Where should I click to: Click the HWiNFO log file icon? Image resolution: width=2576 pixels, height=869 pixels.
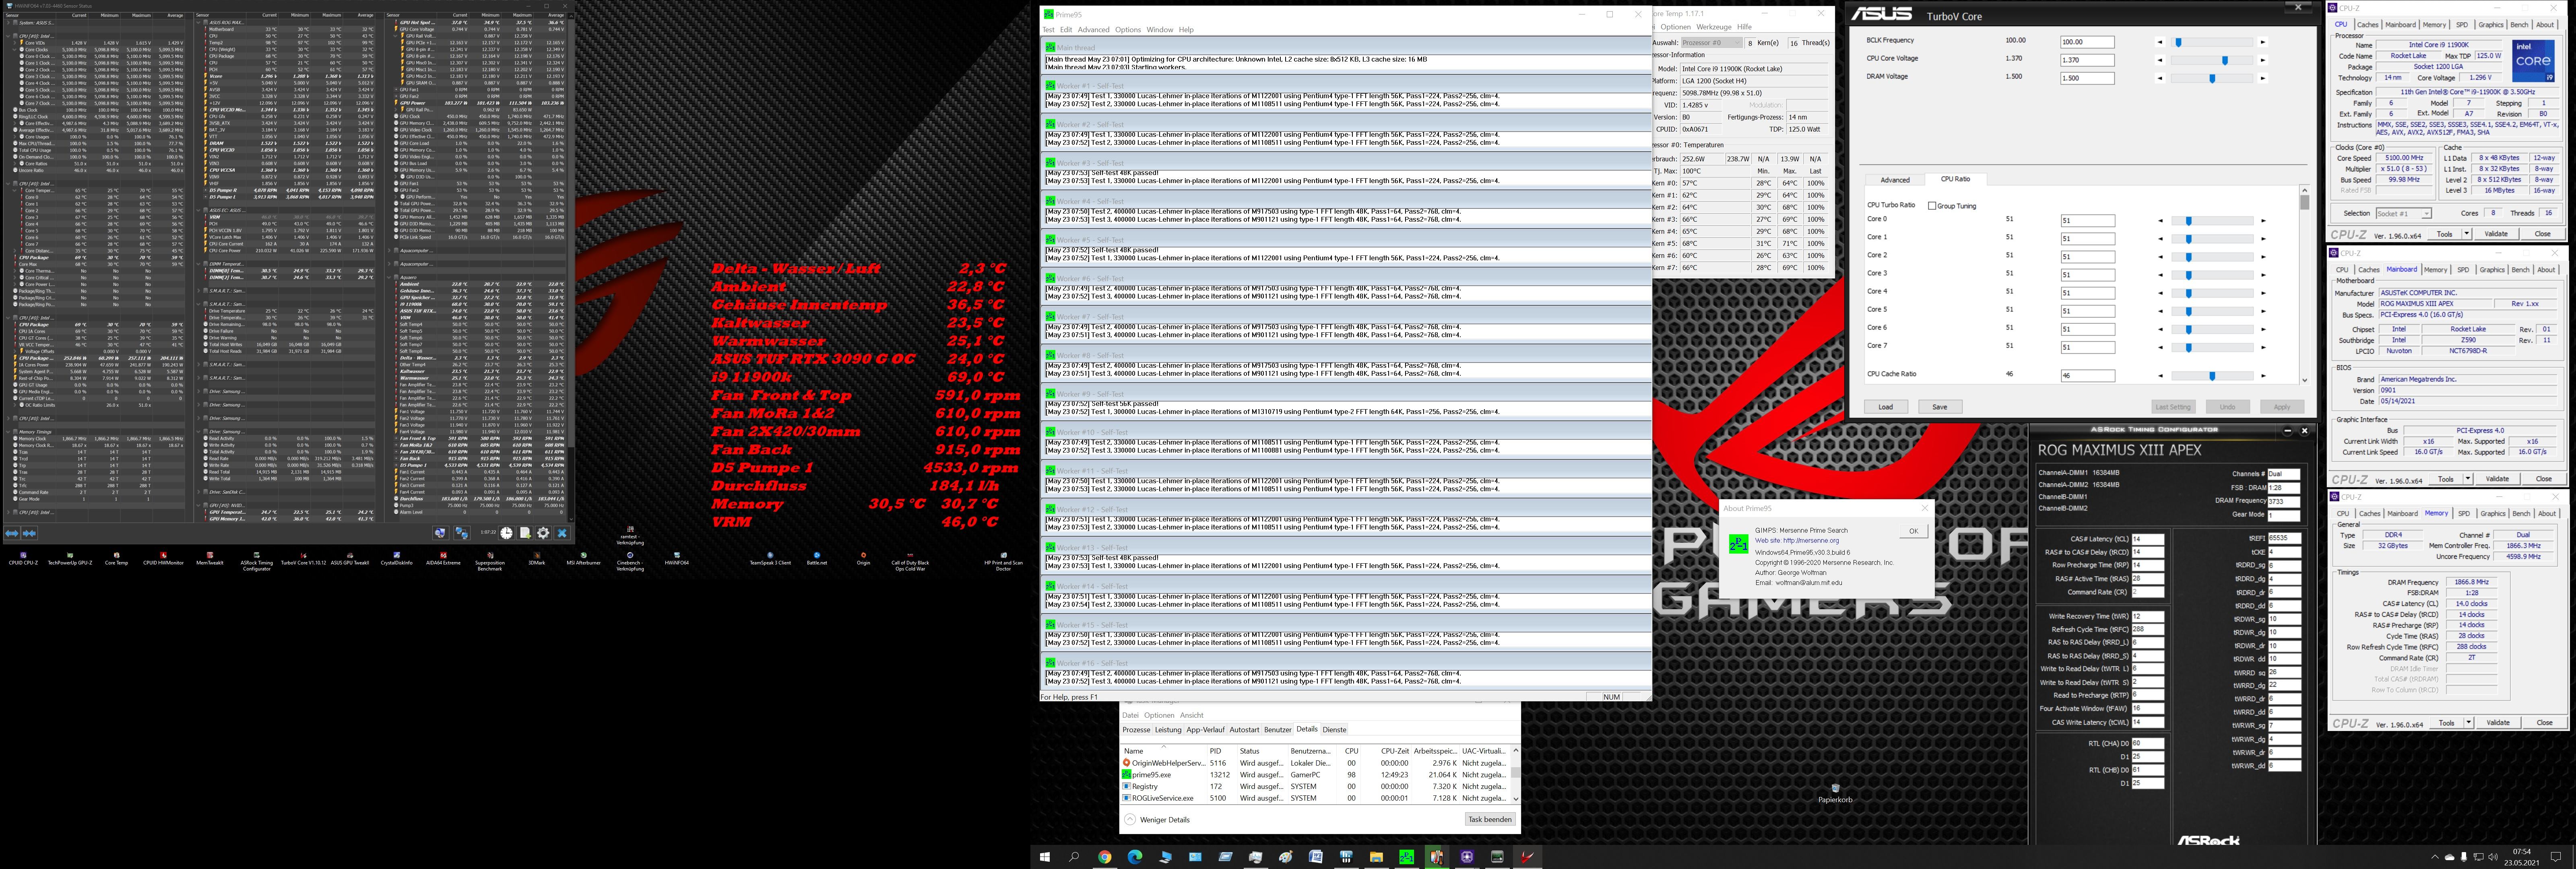pos(525,533)
